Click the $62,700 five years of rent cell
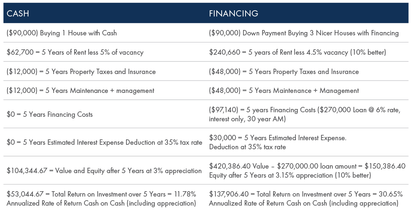412x213 pixels. (x=105, y=52)
